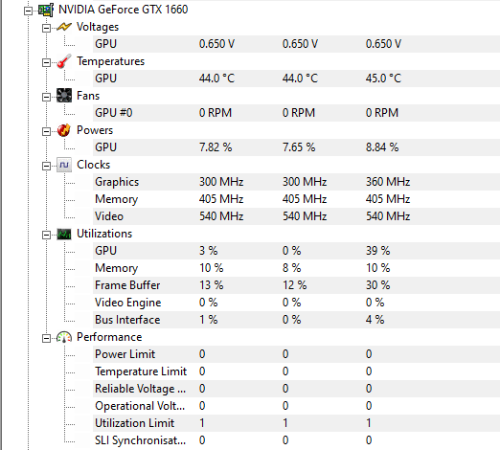Collapse the Voltages section
Viewport: 500px width, 450px height.
pos(46,28)
